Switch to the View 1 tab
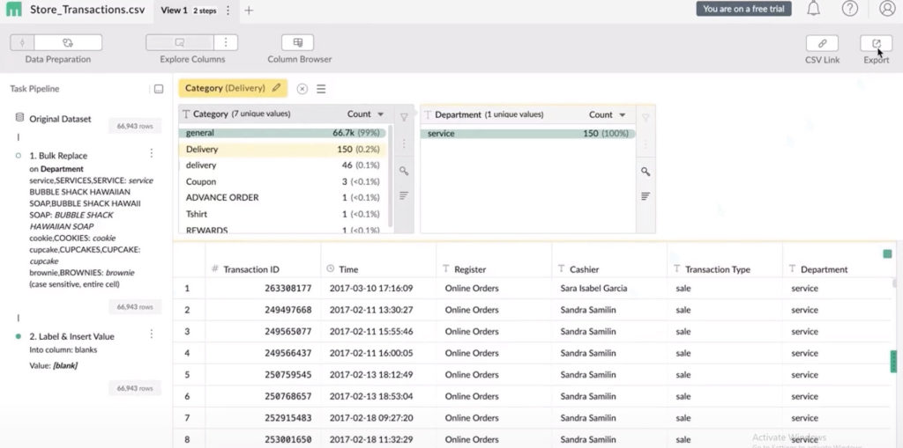Screen dimensions: 903x448 click(174, 11)
